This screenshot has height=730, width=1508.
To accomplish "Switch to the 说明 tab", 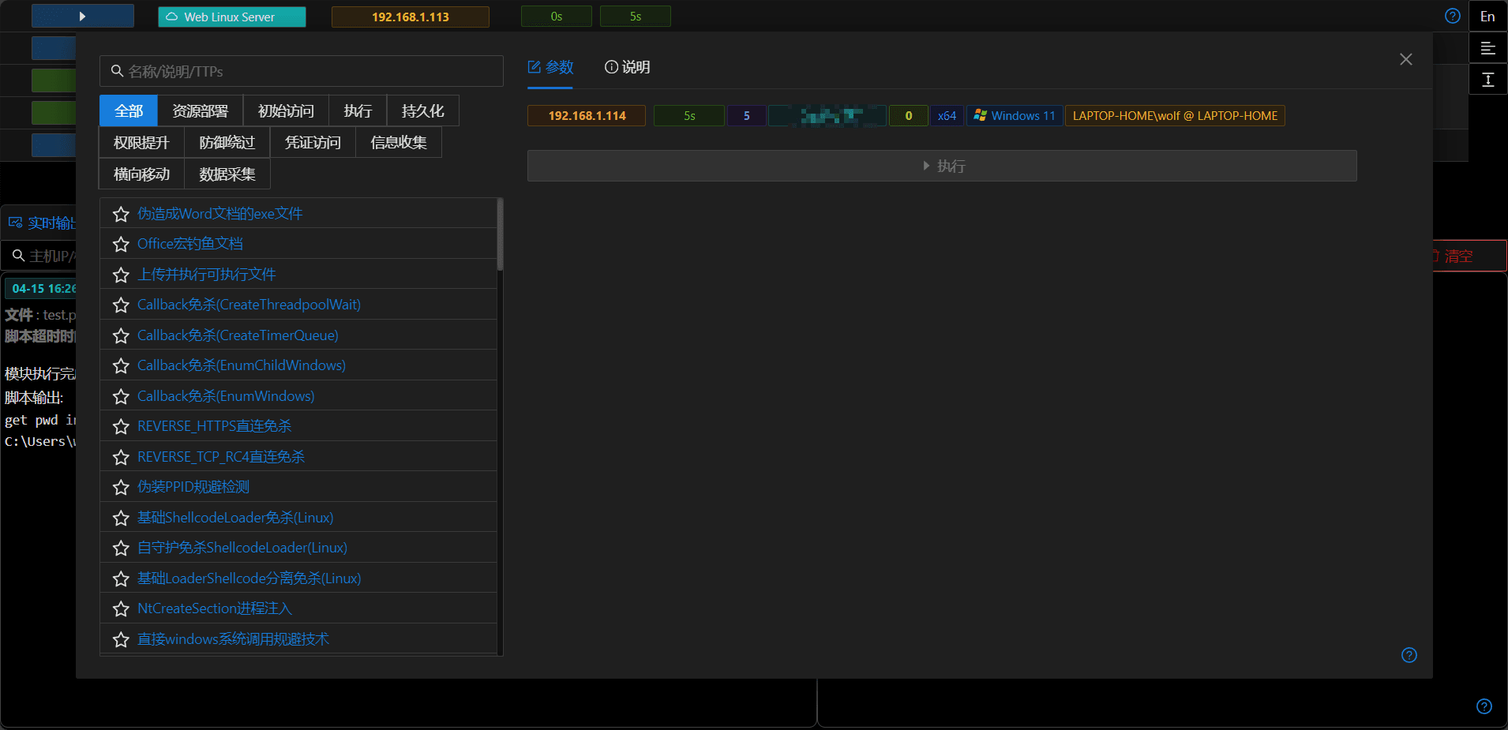I will [x=628, y=67].
